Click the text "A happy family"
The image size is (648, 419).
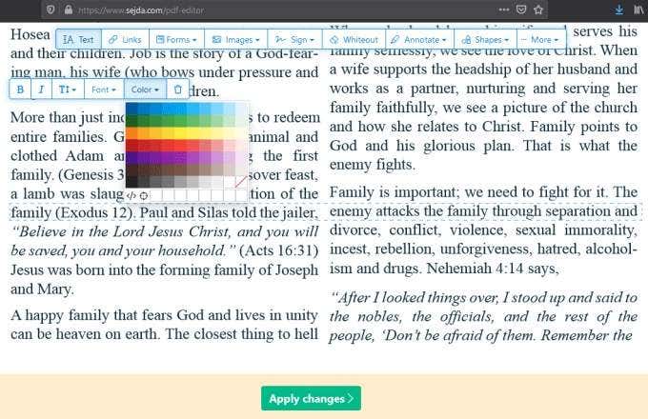[x=60, y=316]
